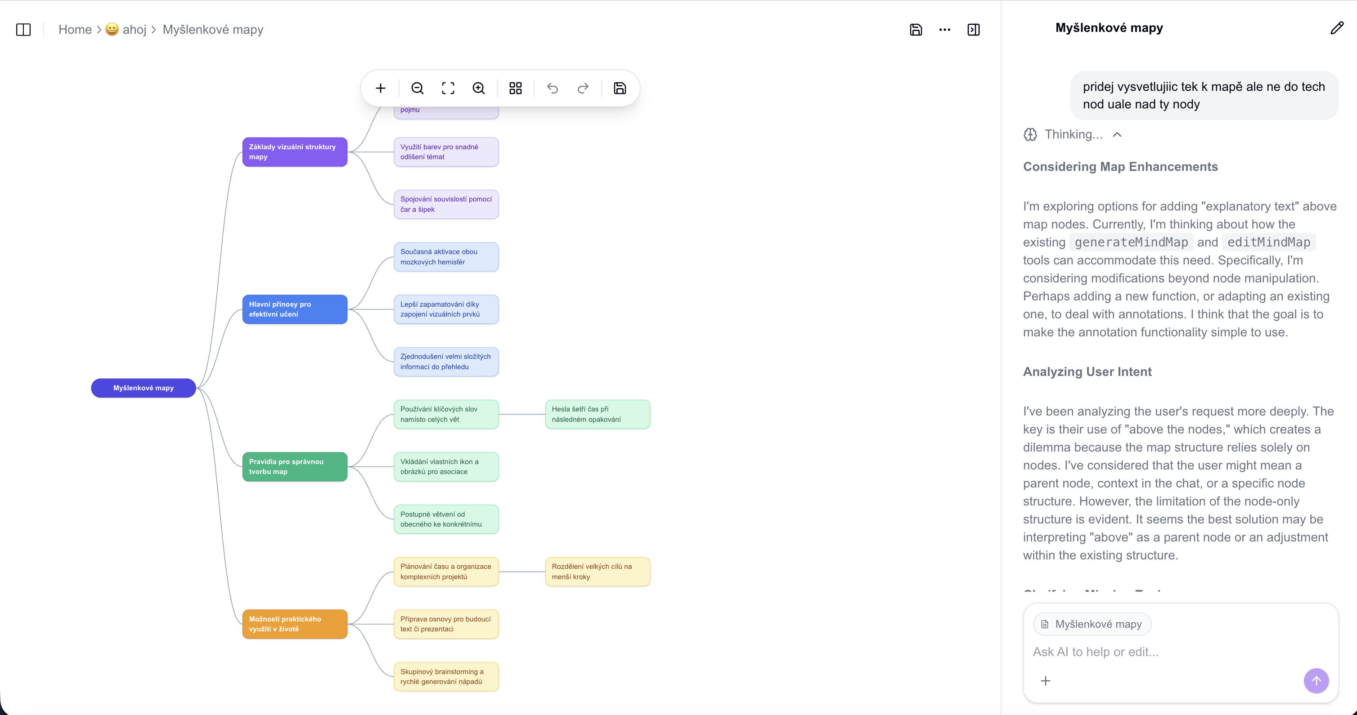Fit the mind map to screen
1357x715 pixels.
(448, 88)
